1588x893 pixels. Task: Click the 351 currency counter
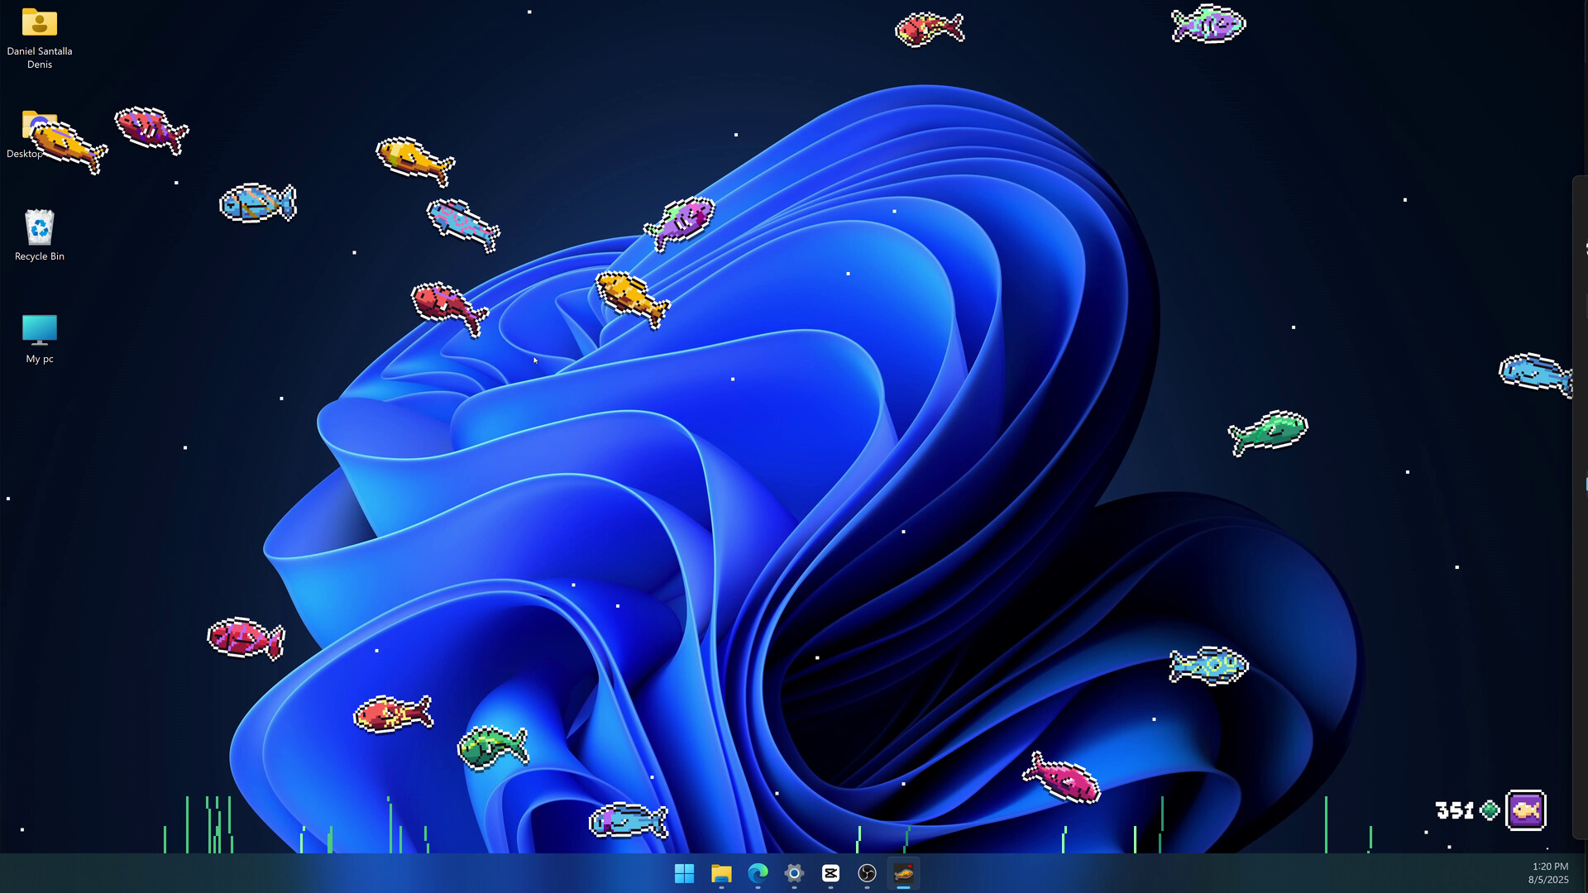[1457, 810]
